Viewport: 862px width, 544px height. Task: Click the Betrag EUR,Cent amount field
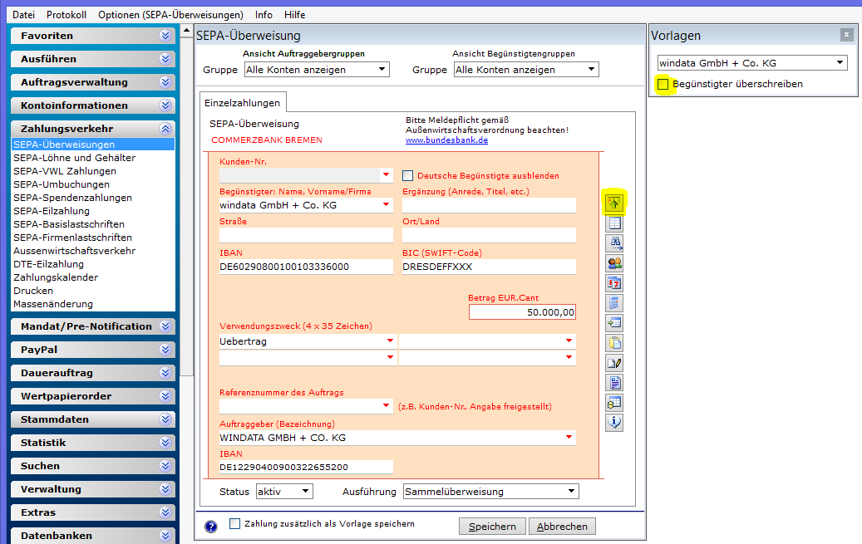click(x=522, y=312)
